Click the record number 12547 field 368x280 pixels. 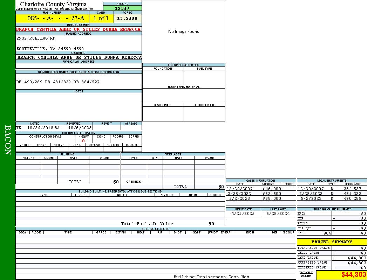click(x=122, y=8)
